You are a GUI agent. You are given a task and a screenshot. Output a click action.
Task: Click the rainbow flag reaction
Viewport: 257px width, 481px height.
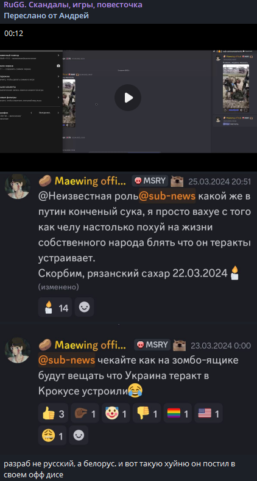178,413
